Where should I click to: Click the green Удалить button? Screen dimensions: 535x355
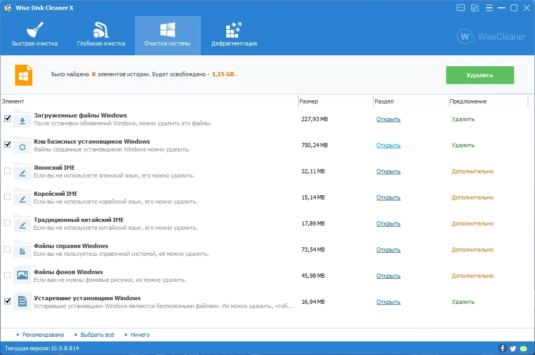coord(480,75)
